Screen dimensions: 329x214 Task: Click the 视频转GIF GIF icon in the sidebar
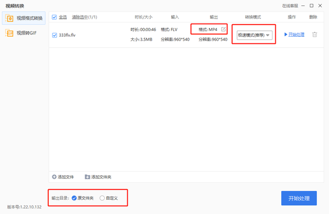pos(9,33)
